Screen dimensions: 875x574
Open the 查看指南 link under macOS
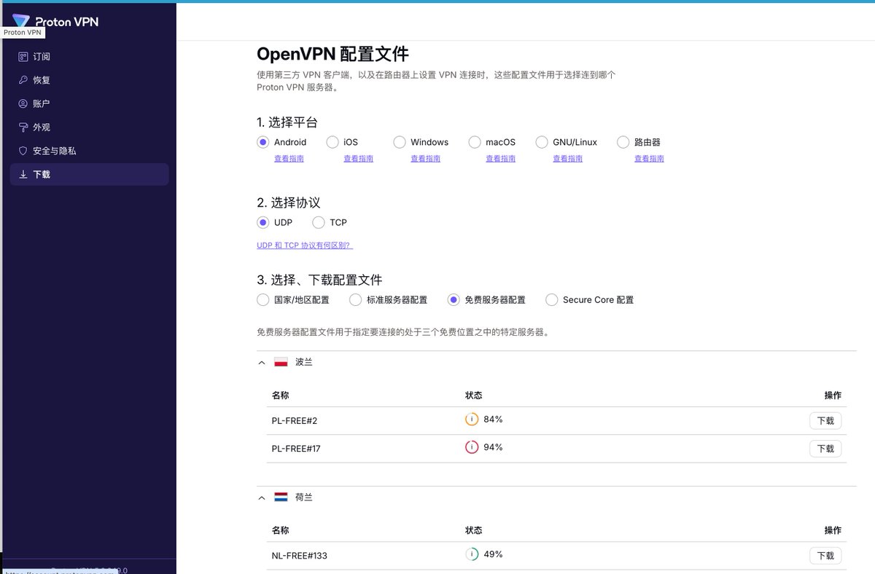[500, 159]
